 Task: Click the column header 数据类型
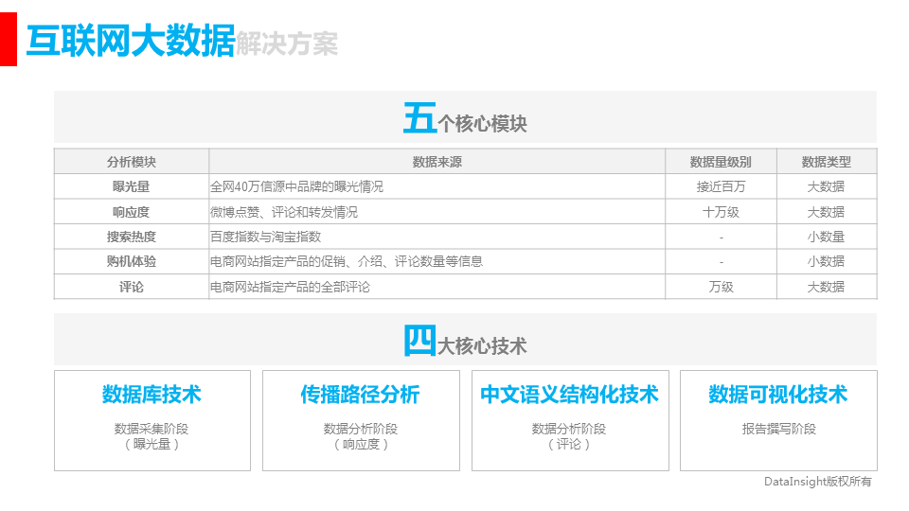[x=826, y=162]
